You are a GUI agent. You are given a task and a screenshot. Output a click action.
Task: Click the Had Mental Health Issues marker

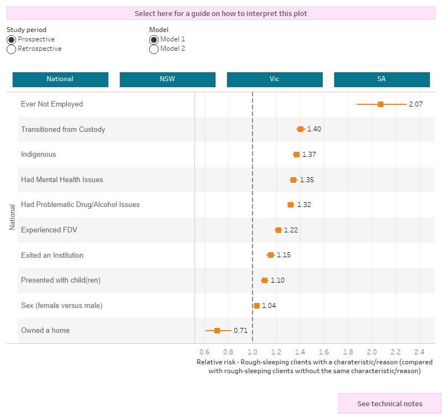[294, 179]
